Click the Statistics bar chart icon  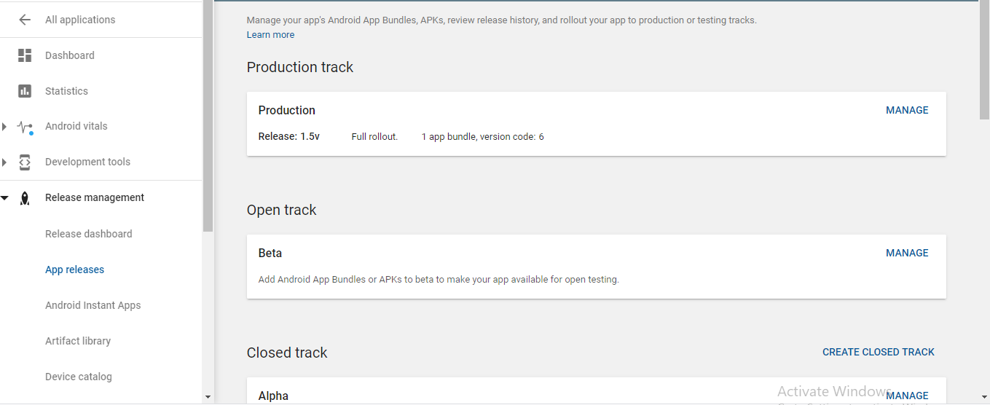25,91
